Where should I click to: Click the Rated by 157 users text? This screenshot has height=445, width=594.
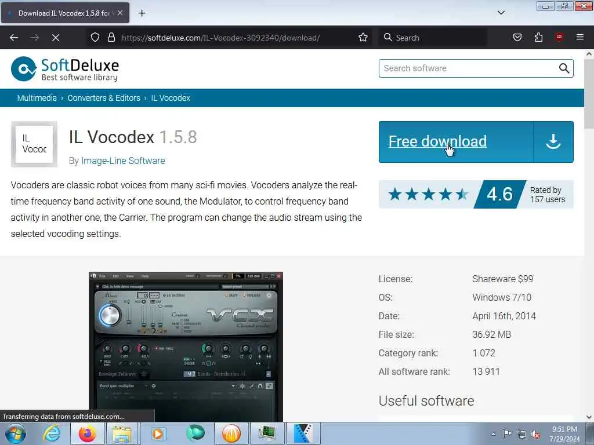pyautogui.click(x=548, y=195)
